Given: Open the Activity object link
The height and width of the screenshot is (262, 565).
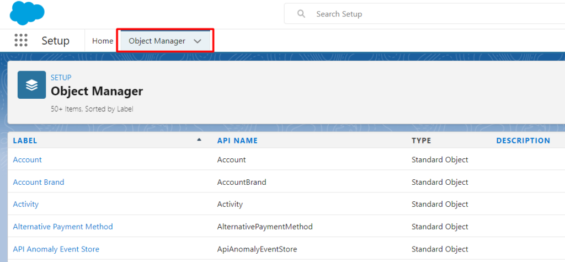Looking at the screenshot, I should coord(26,204).
